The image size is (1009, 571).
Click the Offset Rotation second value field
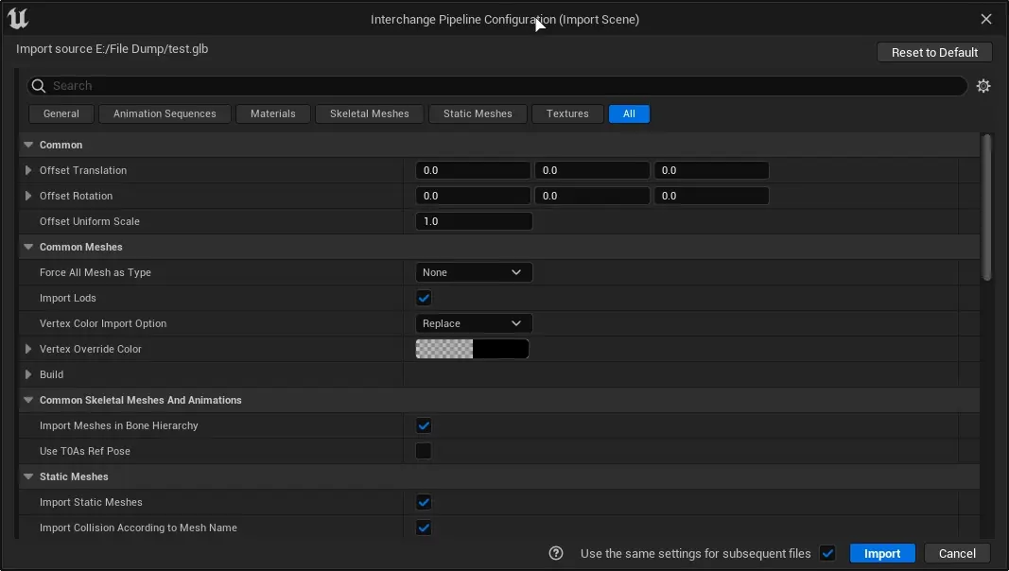pyautogui.click(x=592, y=196)
